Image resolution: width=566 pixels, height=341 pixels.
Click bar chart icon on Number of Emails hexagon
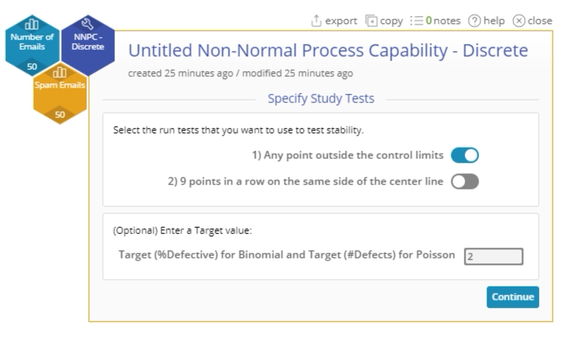pyautogui.click(x=32, y=24)
